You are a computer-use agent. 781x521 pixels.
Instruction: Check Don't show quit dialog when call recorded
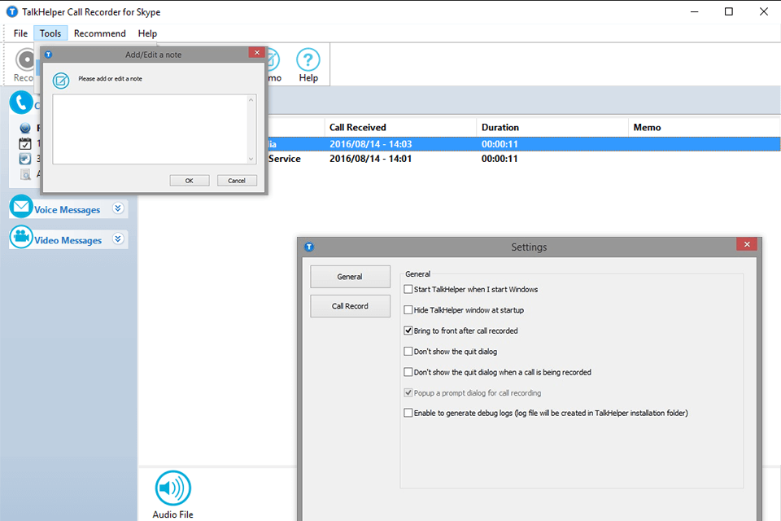click(x=408, y=372)
